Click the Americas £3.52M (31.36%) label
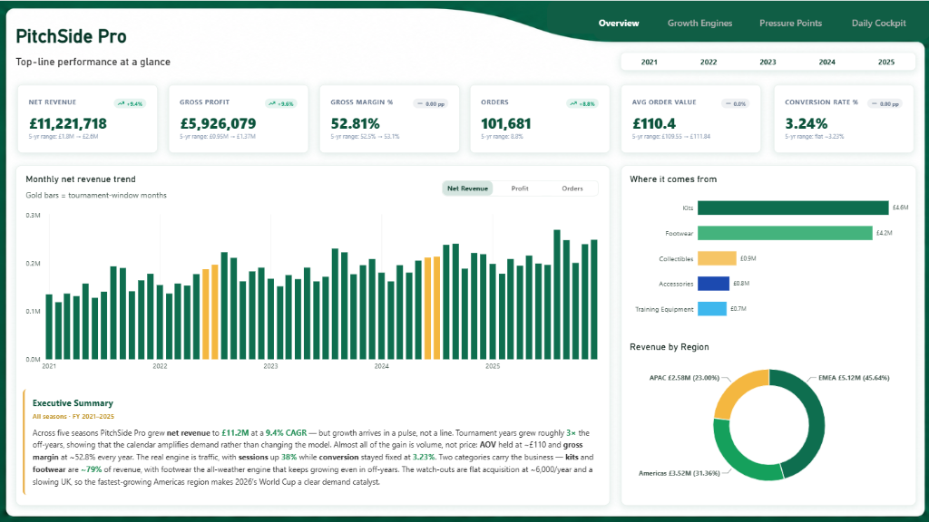This screenshot has width=929, height=522. click(679, 473)
